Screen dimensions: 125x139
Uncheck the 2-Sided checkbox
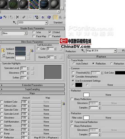point(50,32)
